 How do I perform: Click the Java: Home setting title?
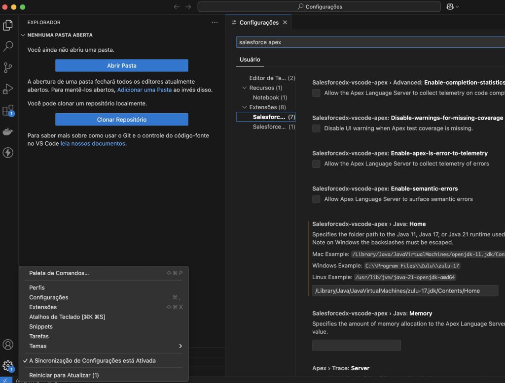(x=369, y=224)
